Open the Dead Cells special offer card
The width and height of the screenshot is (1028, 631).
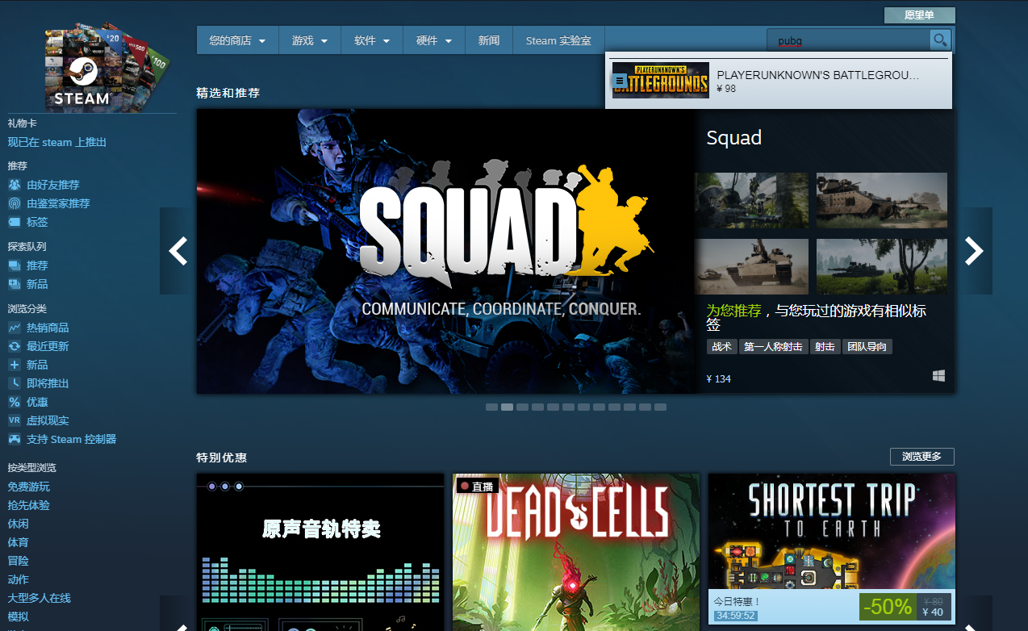576,552
